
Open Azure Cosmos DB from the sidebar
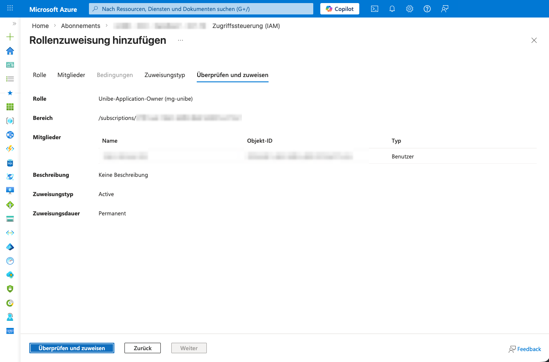(x=10, y=176)
